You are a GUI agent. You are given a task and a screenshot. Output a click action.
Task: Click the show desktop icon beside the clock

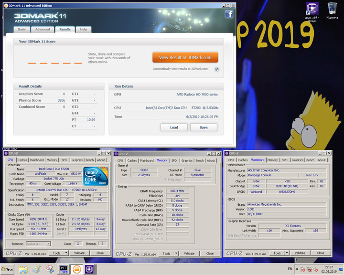point(341,269)
